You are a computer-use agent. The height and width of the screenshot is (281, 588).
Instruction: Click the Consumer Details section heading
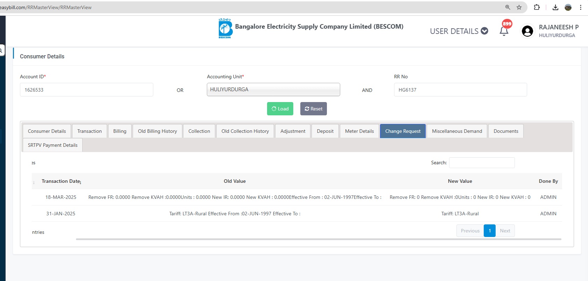point(42,56)
